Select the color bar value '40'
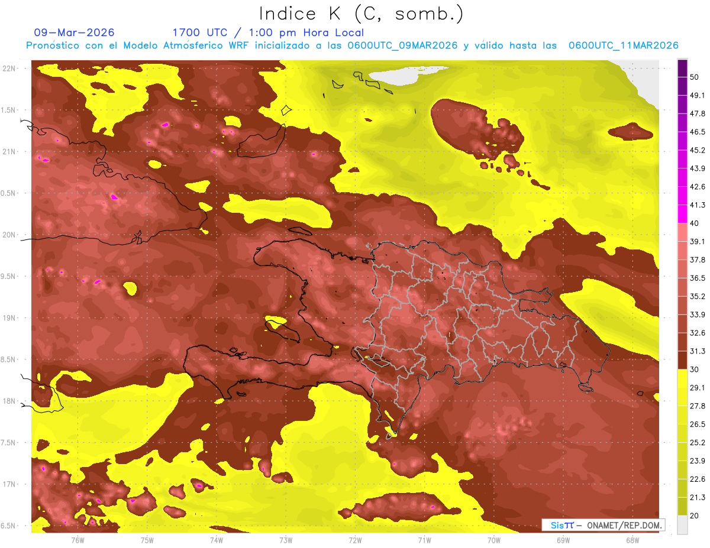710x548 pixels. (x=695, y=223)
